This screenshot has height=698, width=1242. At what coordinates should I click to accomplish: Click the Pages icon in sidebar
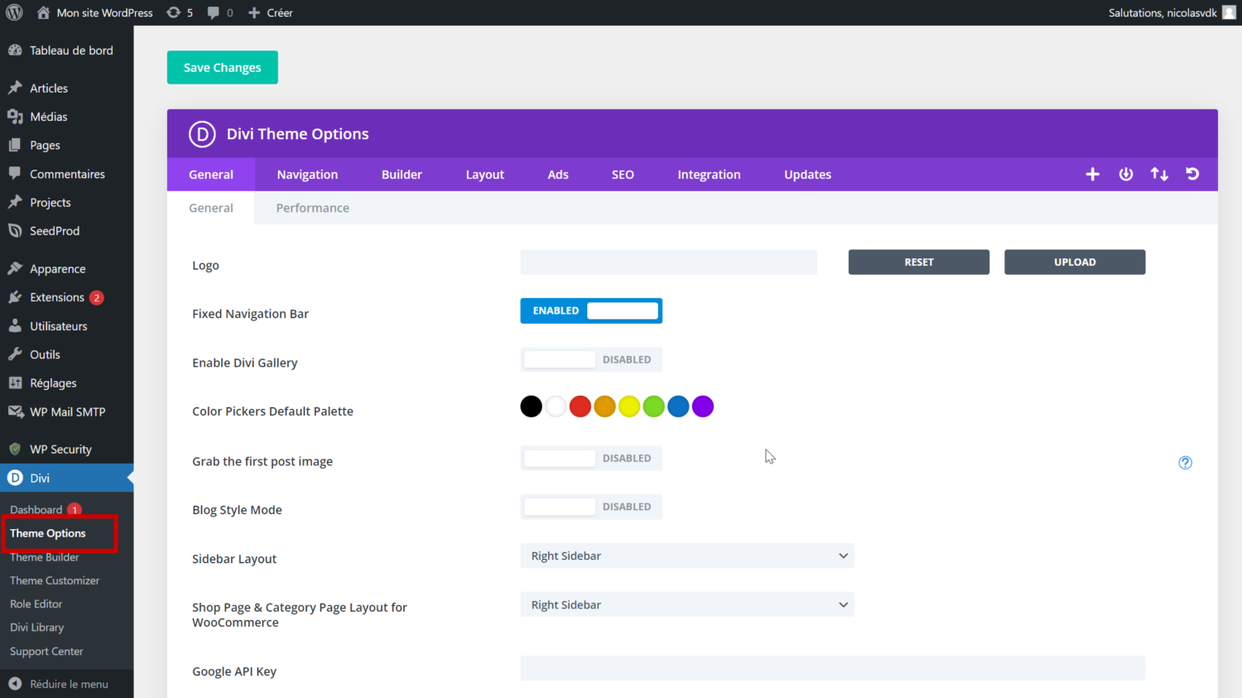(x=15, y=145)
